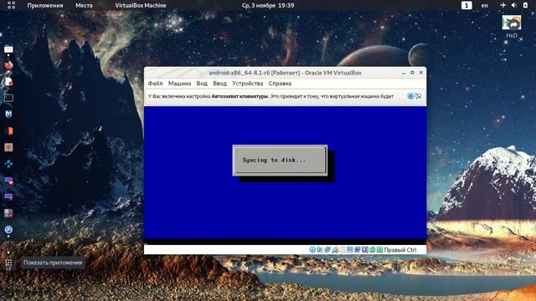Viewport: 536px width, 301px height.
Task: Click the Показать приложения grid button
Action: coord(8,263)
